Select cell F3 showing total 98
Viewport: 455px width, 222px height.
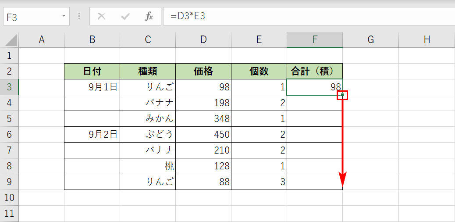(x=315, y=87)
